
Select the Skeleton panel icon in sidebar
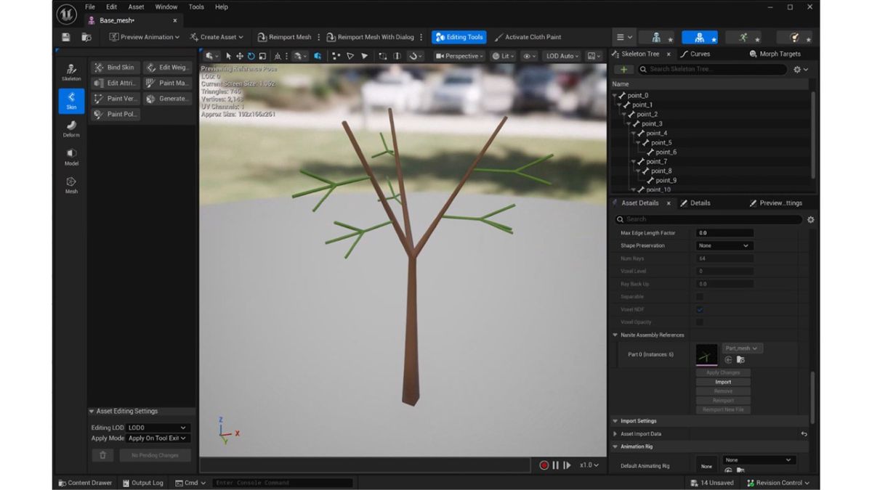point(70,70)
